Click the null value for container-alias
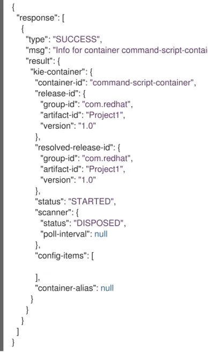This screenshot has width=208, height=354. point(107,288)
